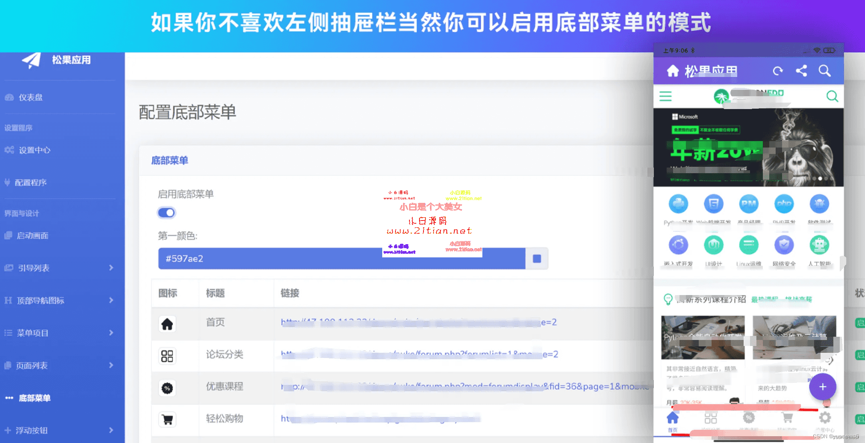Click the shopping cart icon in 轻松购物 row
865x443 pixels.
point(167,419)
